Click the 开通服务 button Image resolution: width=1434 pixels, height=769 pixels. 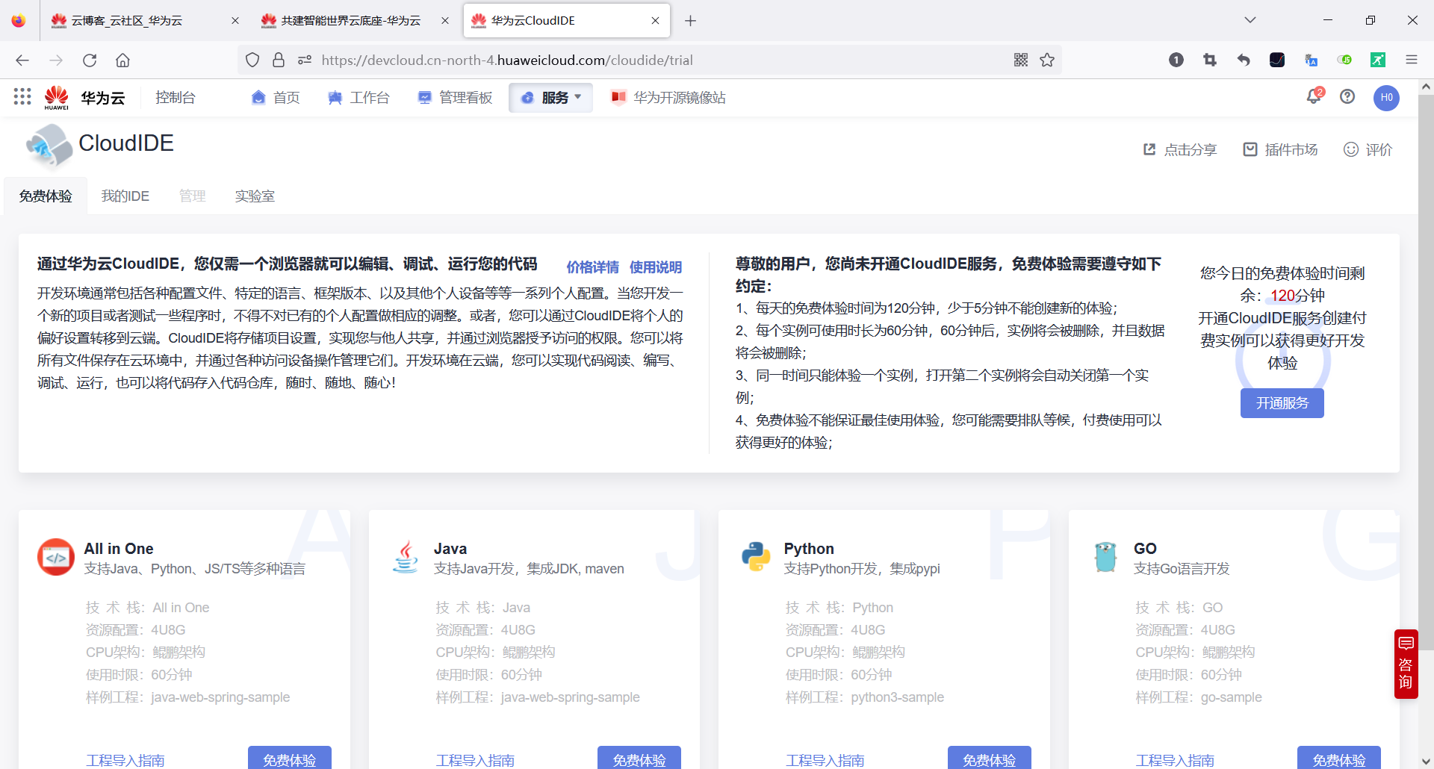pyautogui.click(x=1282, y=403)
